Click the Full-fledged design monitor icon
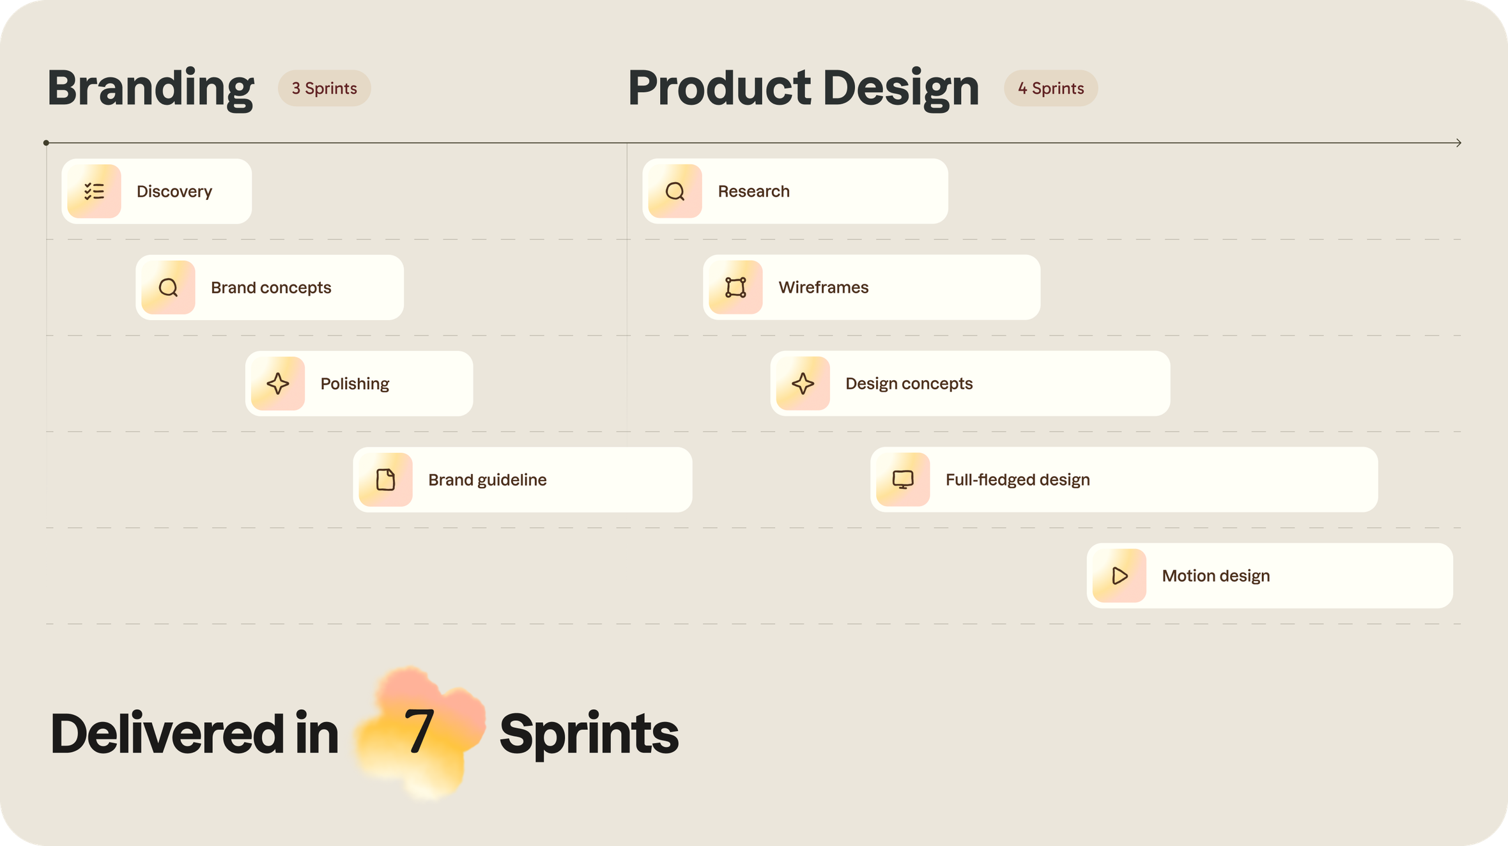Viewport: 1508px width, 846px height. click(903, 479)
